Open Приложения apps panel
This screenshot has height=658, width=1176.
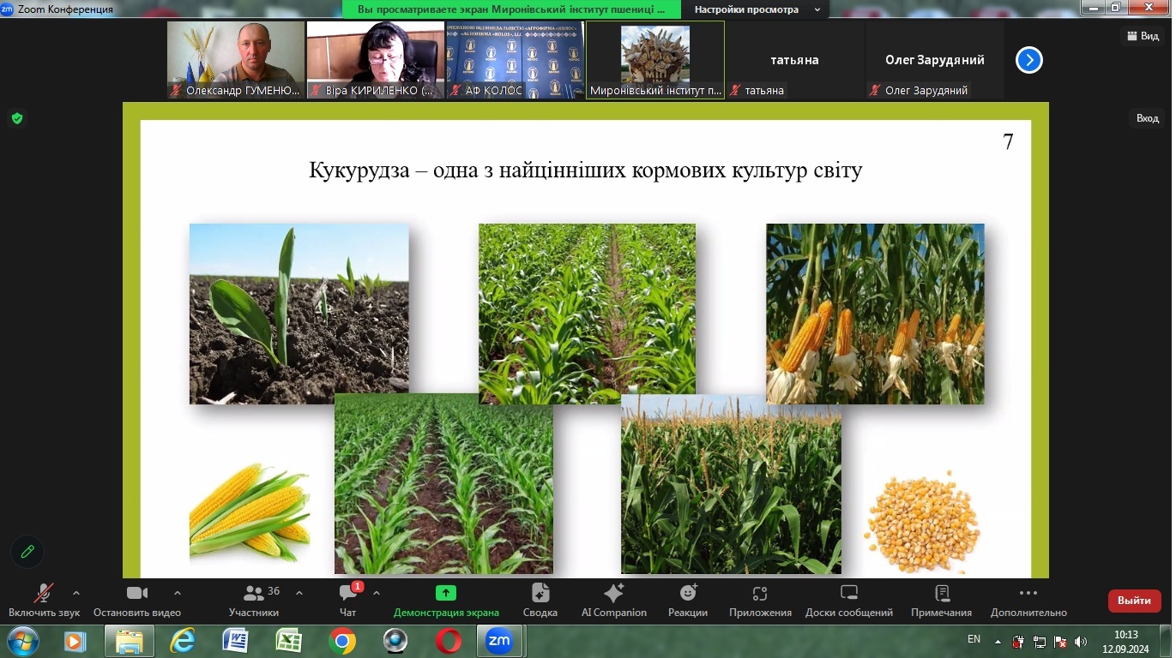pyautogui.click(x=760, y=600)
